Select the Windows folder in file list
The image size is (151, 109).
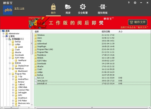coord(41,35)
